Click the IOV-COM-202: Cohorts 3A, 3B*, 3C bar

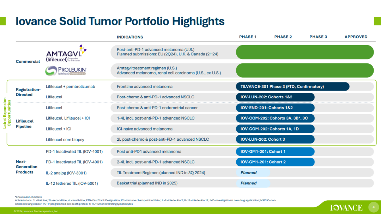275,118
